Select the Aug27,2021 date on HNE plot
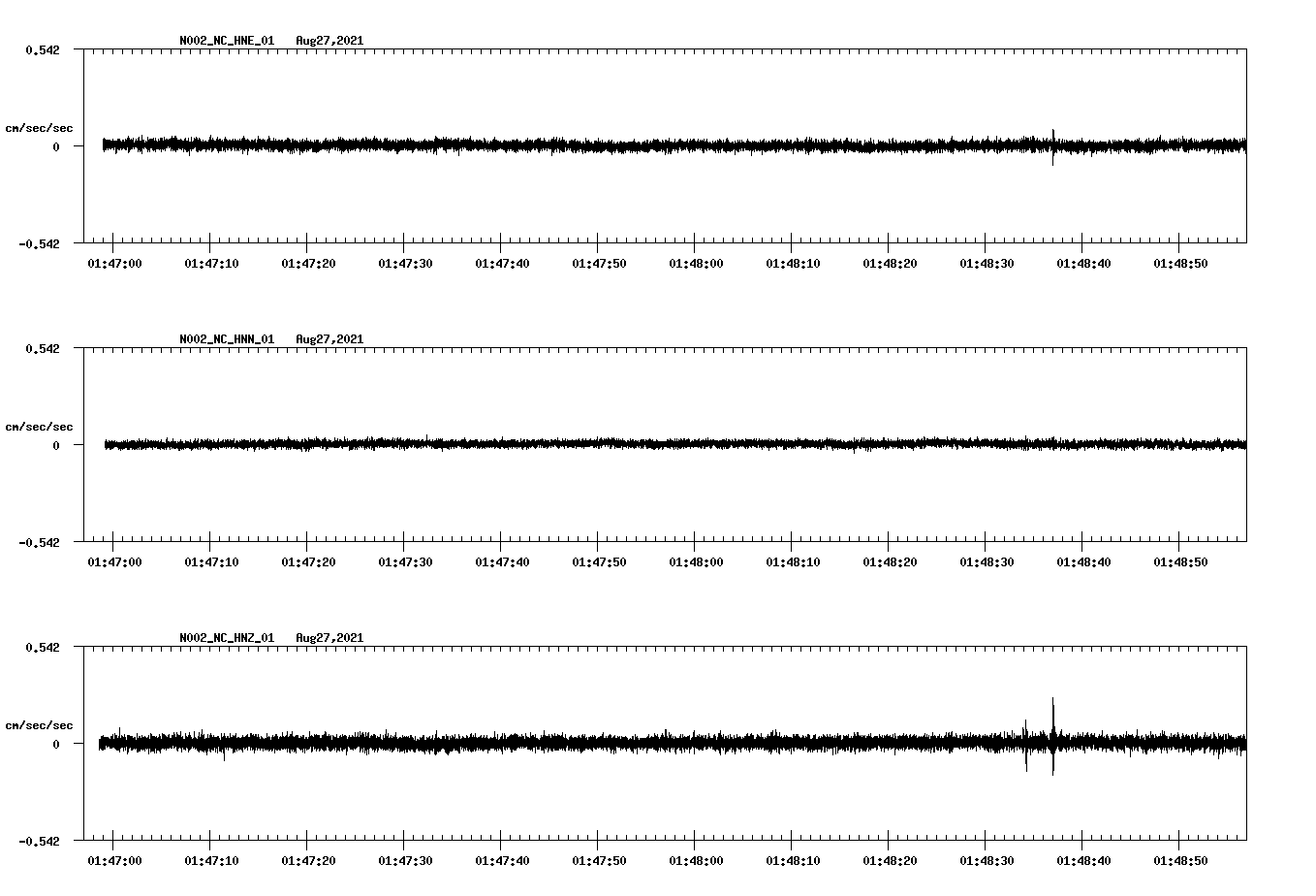The width and height of the screenshot is (1316, 896). [329, 41]
